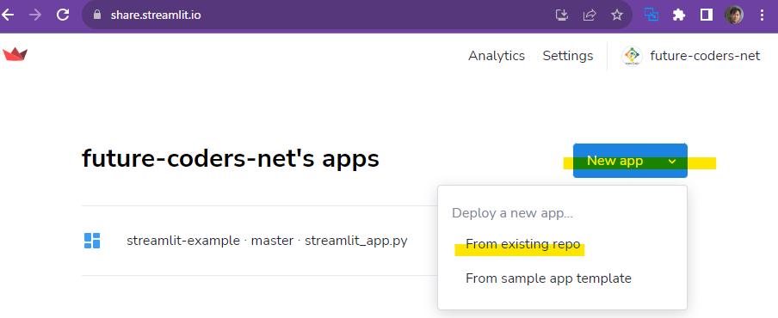Click the share.streamlit.io address bar
Viewport: 778px width, 318px height.
pyautogui.click(x=357, y=15)
